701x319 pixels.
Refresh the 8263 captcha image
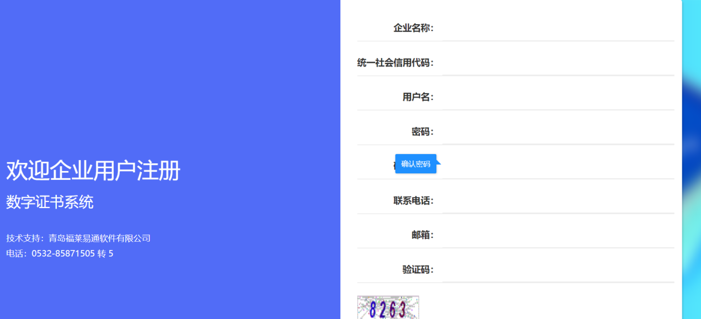(388, 308)
